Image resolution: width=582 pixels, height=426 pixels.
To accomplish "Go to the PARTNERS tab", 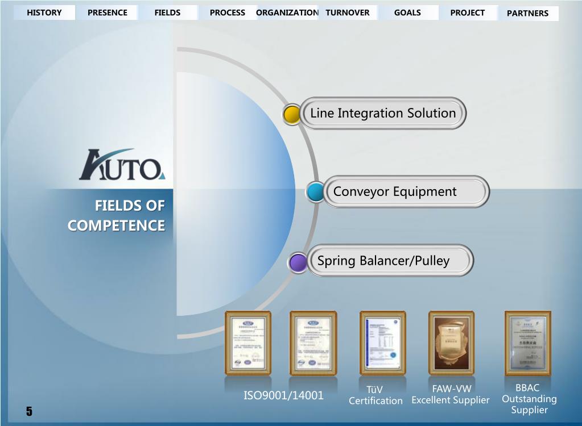I will [x=527, y=13].
